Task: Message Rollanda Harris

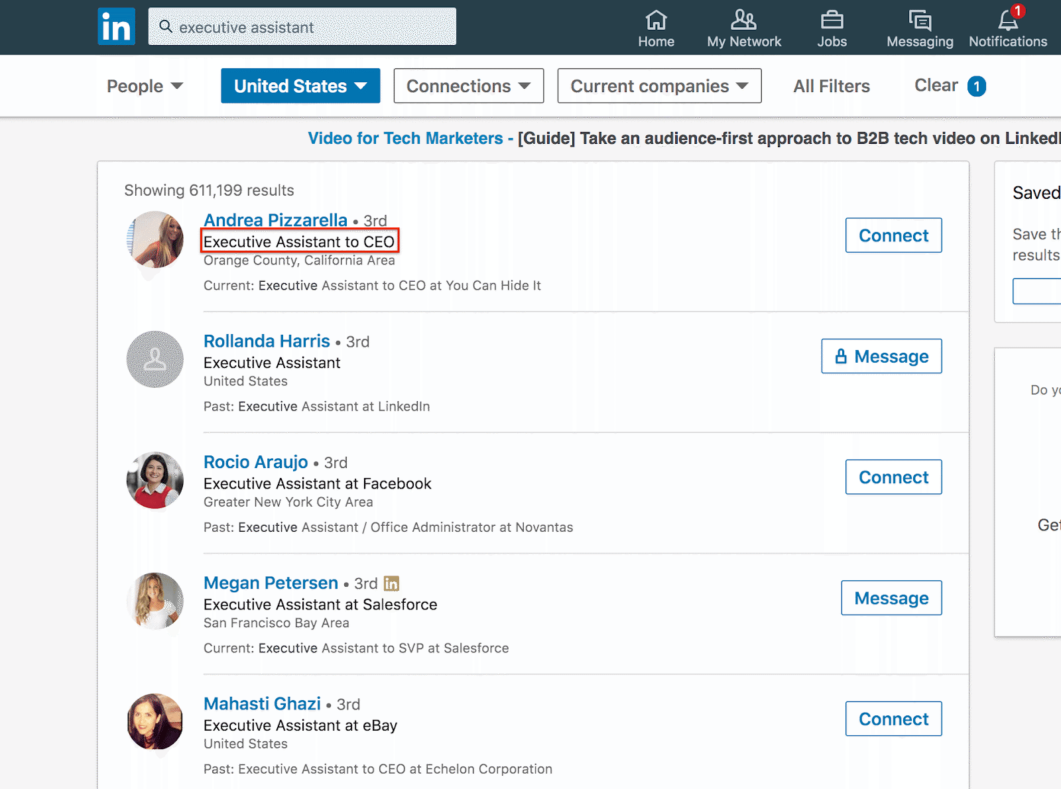Action: pyautogui.click(x=881, y=356)
